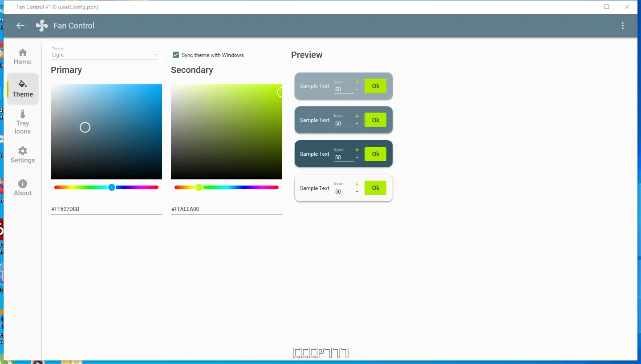Viewport: 641px width, 364px height.
Task: Open the About info page
Action: [23, 188]
